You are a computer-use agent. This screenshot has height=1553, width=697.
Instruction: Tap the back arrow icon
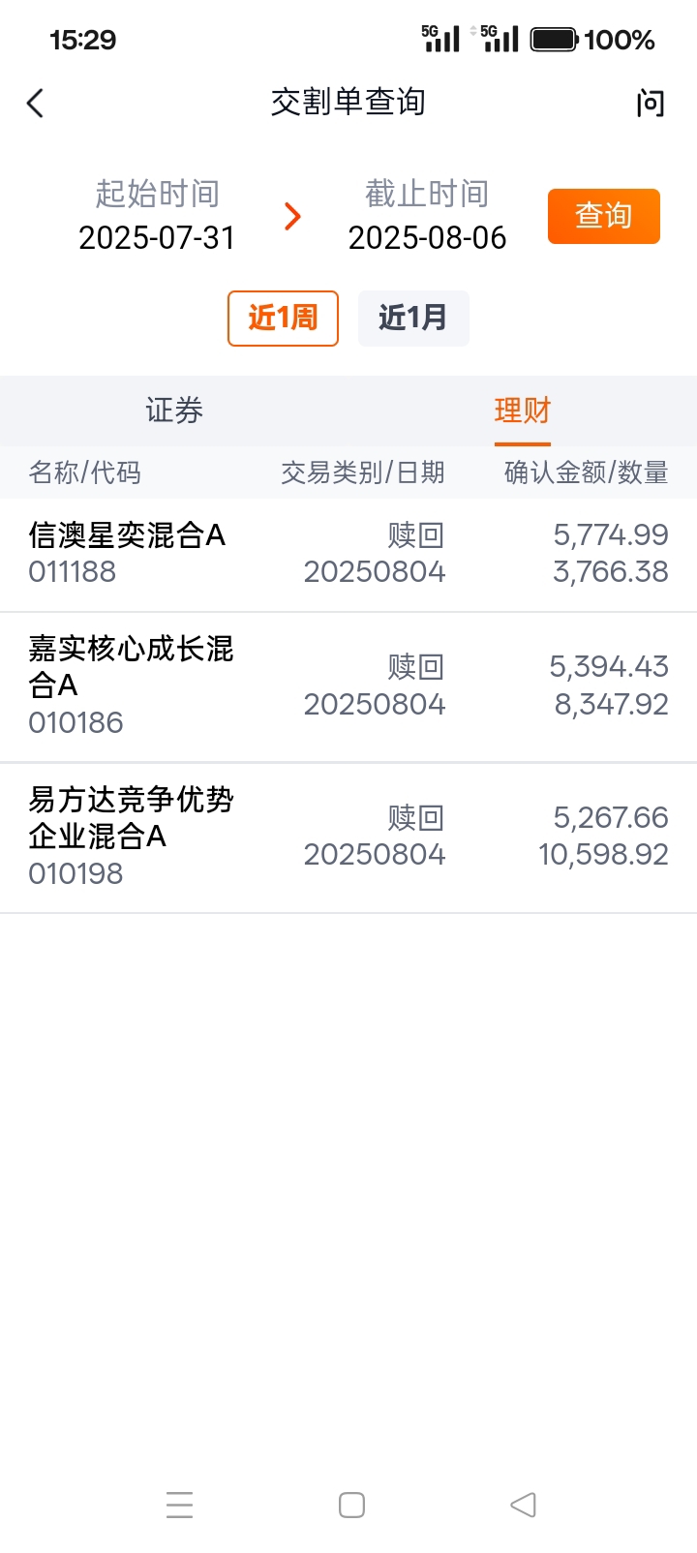pos(36,103)
